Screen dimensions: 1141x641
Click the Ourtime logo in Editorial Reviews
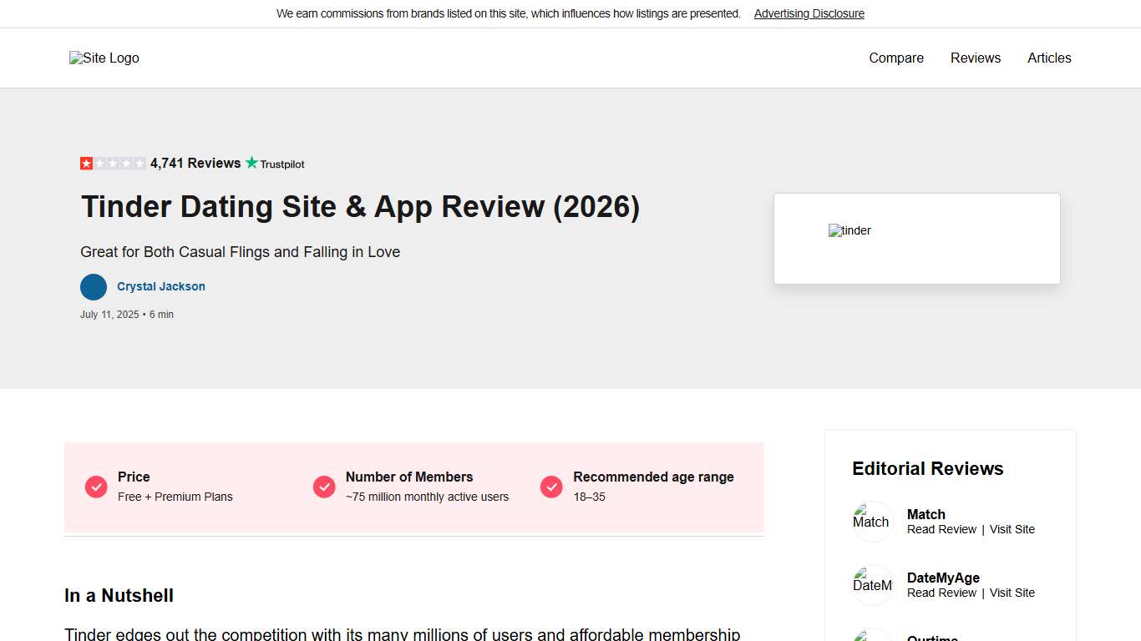point(872,638)
